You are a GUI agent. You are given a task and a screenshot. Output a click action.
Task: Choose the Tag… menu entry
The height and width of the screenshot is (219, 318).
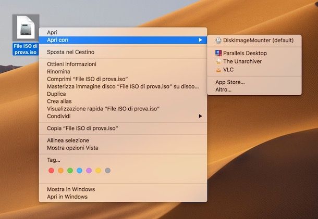[x=123, y=160]
